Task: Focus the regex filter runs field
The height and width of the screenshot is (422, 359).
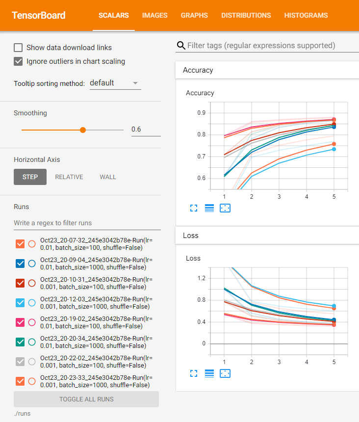Action: (87, 223)
